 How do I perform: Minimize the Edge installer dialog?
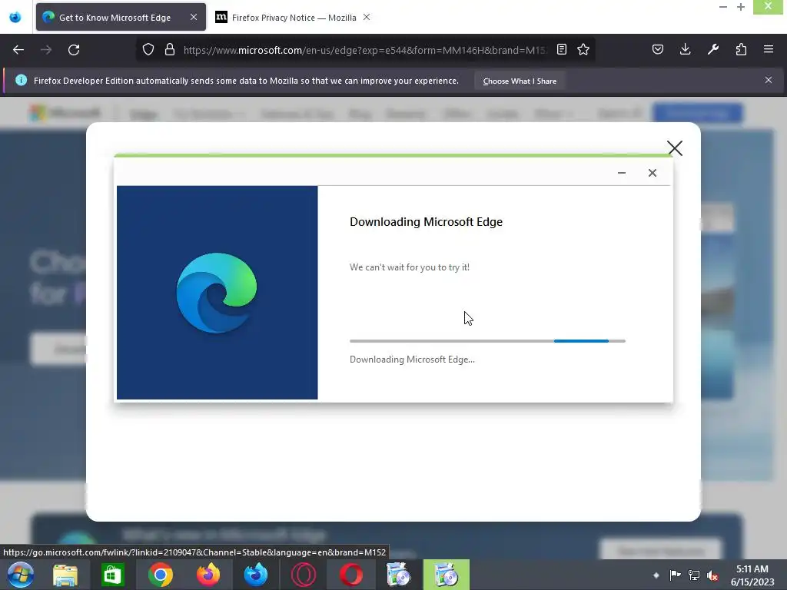pos(621,173)
